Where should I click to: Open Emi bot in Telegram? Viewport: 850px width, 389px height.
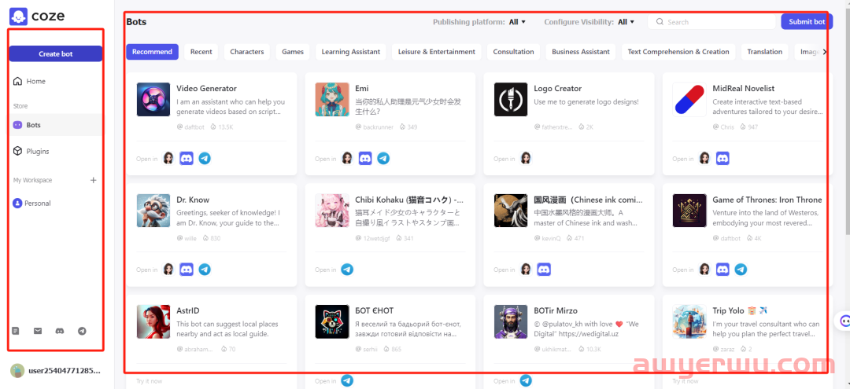383,159
